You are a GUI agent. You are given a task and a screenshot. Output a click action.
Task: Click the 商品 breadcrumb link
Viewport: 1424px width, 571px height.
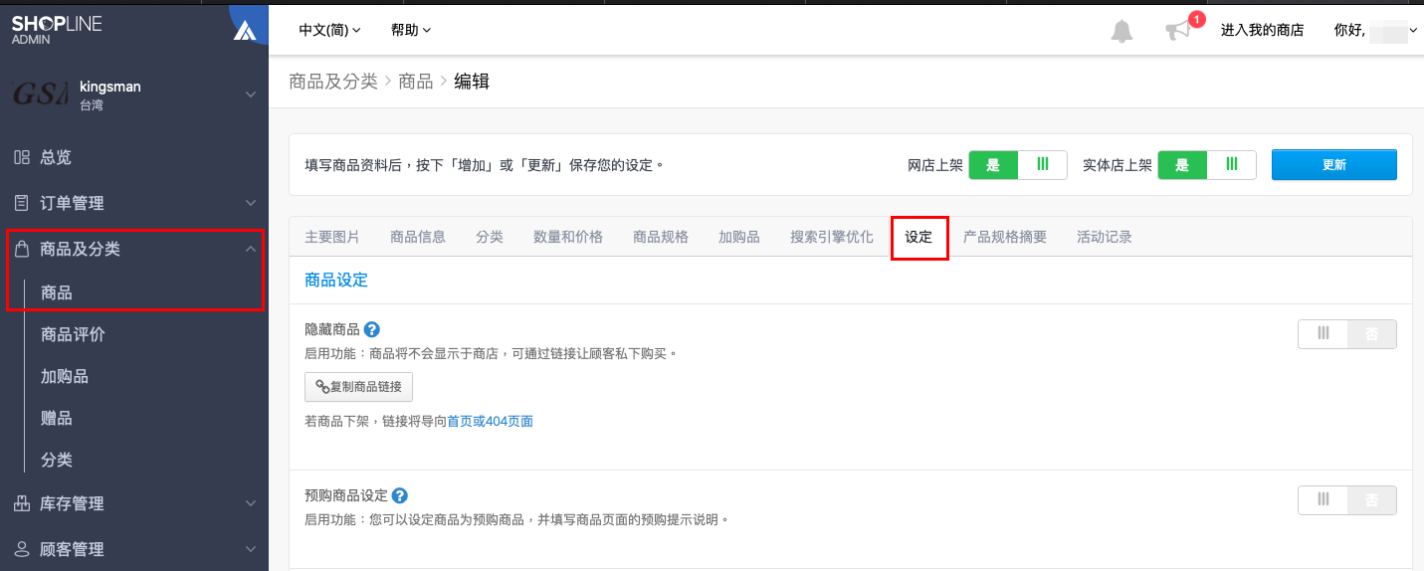click(416, 82)
